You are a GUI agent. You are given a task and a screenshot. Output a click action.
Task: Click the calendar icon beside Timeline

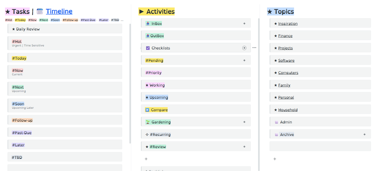[40, 11]
